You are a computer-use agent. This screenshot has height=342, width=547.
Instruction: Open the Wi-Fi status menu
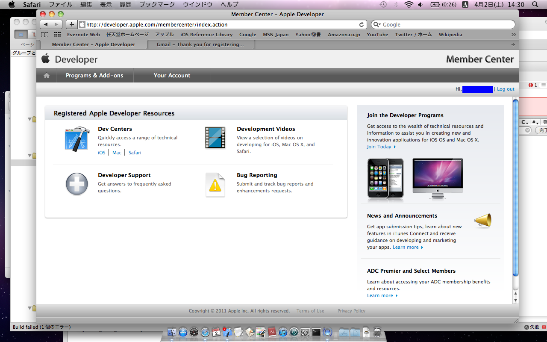409,5
